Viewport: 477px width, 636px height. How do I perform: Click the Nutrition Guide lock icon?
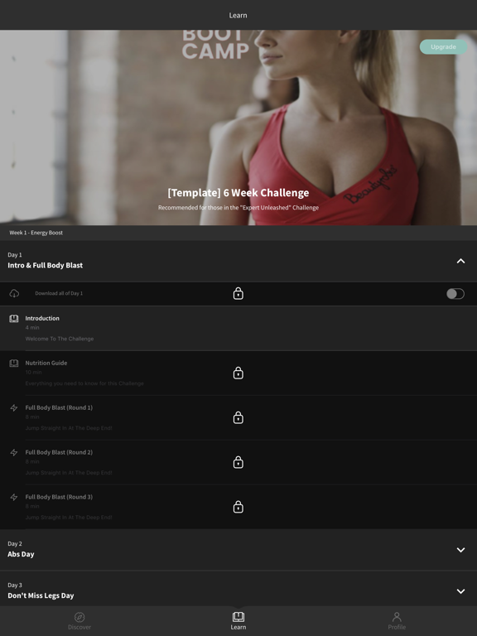pyautogui.click(x=238, y=373)
